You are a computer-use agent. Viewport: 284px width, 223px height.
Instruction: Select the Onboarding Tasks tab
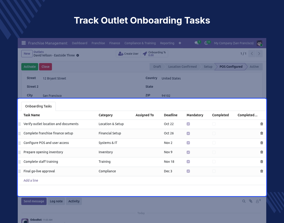click(x=38, y=106)
